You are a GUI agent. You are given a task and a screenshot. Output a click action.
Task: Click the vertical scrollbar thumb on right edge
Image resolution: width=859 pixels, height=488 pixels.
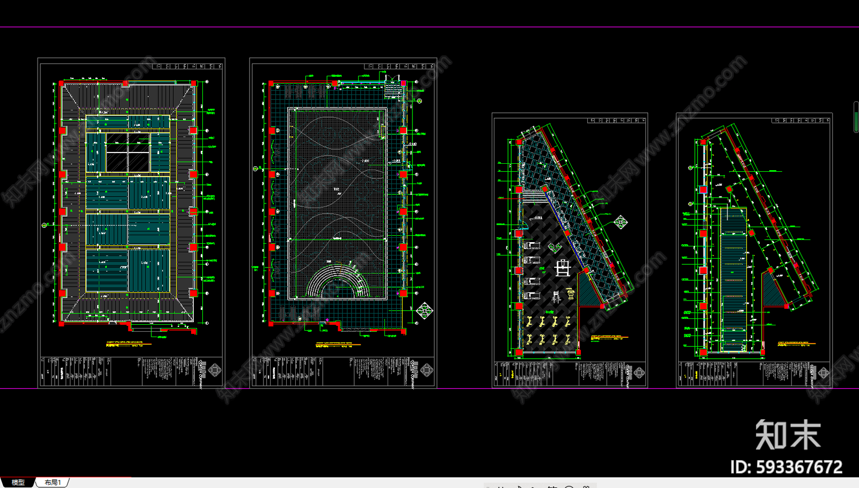tap(856, 116)
